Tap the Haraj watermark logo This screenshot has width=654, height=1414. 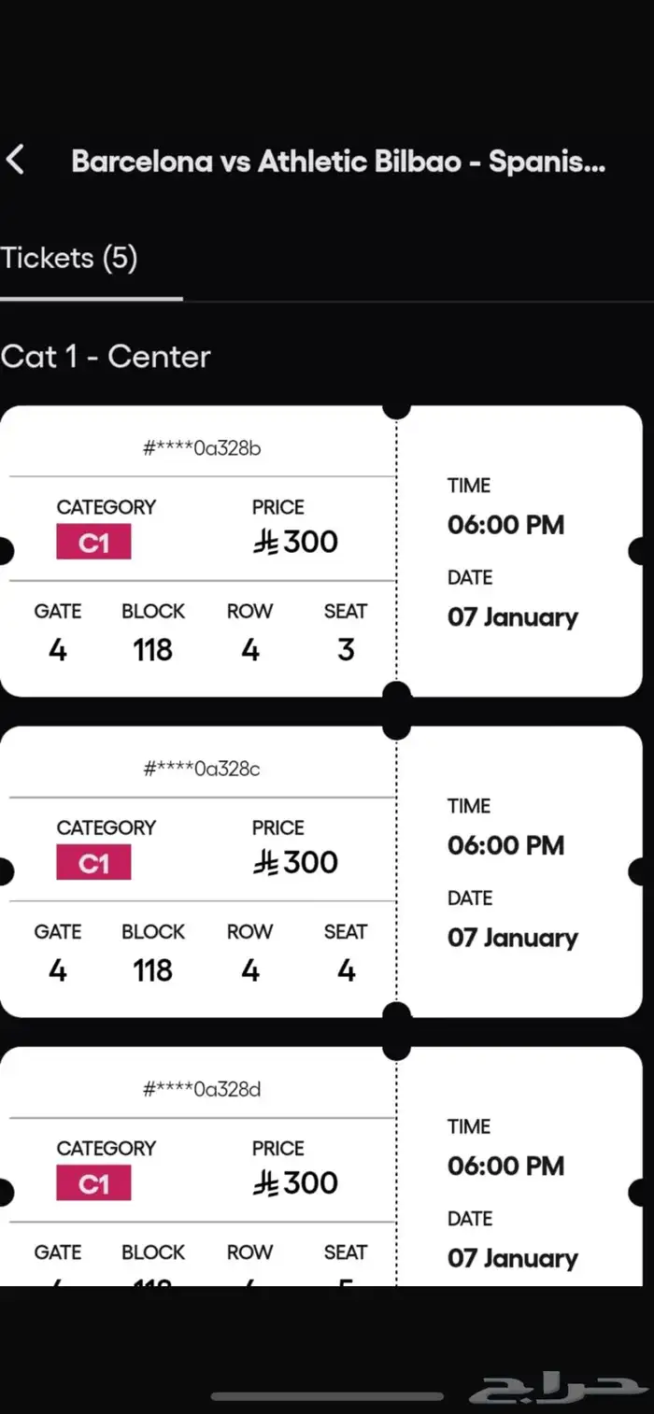click(557, 1385)
